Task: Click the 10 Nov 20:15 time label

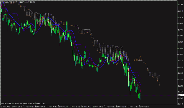Action: pos(17,107)
